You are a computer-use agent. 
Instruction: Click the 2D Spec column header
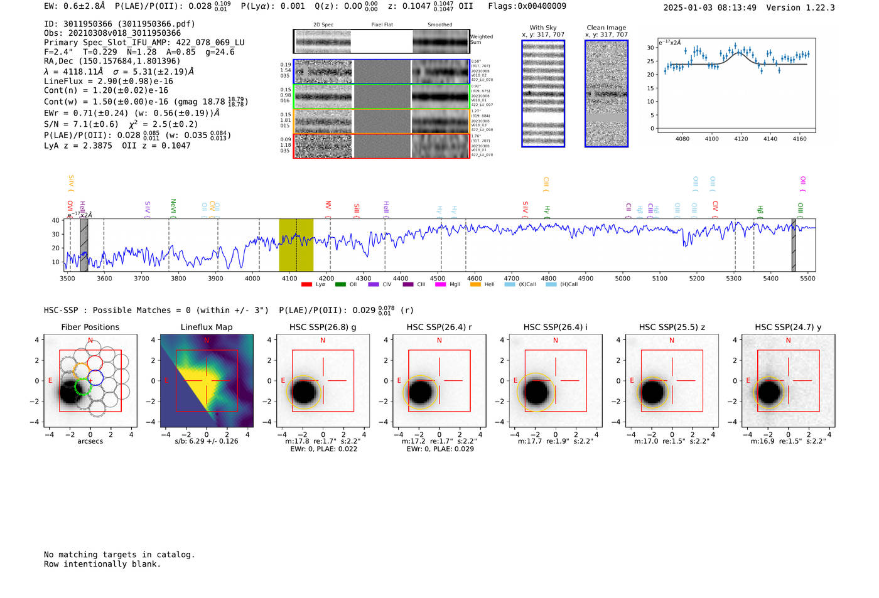pos(323,25)
